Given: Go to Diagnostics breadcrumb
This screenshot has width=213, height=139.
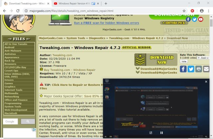Looking at the screenshot, I should point(97,38).
